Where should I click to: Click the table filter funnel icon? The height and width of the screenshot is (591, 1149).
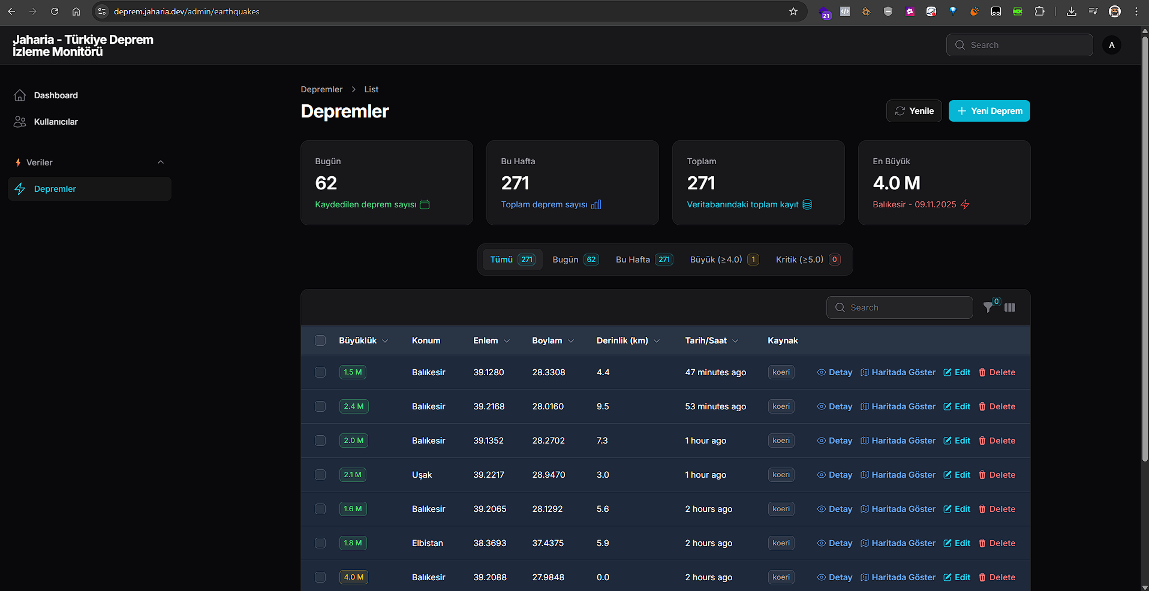point(988,307)
